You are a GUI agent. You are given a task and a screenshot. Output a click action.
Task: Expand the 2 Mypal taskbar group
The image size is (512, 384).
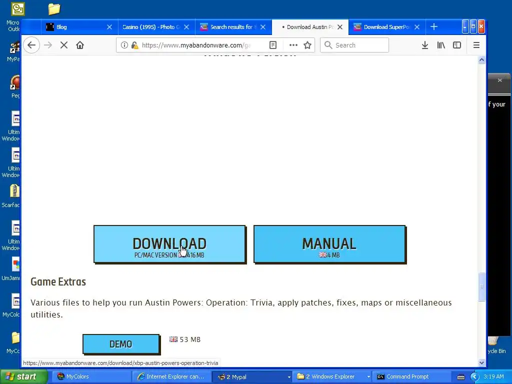(x=252, y=377)
